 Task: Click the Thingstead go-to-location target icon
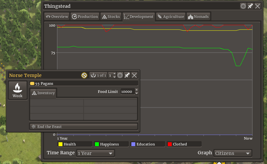tap(243, 6)
